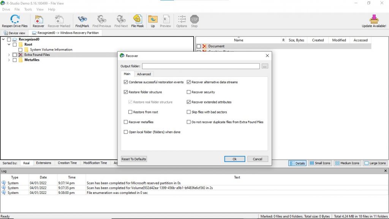Collapse the Recognized0 tree node

click(x=3, y=39)
